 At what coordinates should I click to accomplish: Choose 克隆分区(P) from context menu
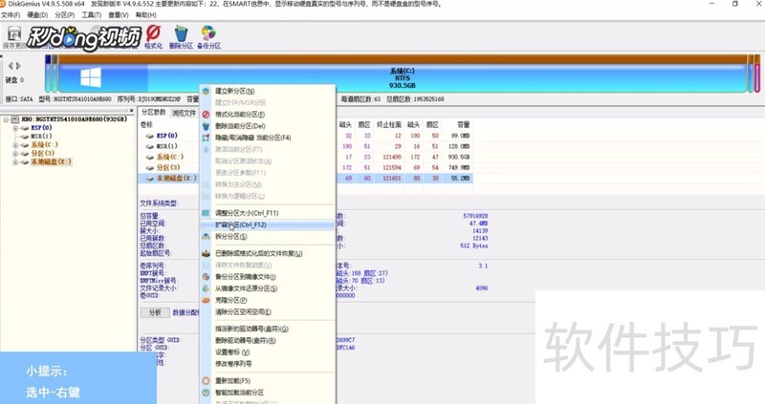(x=268, y=300)
